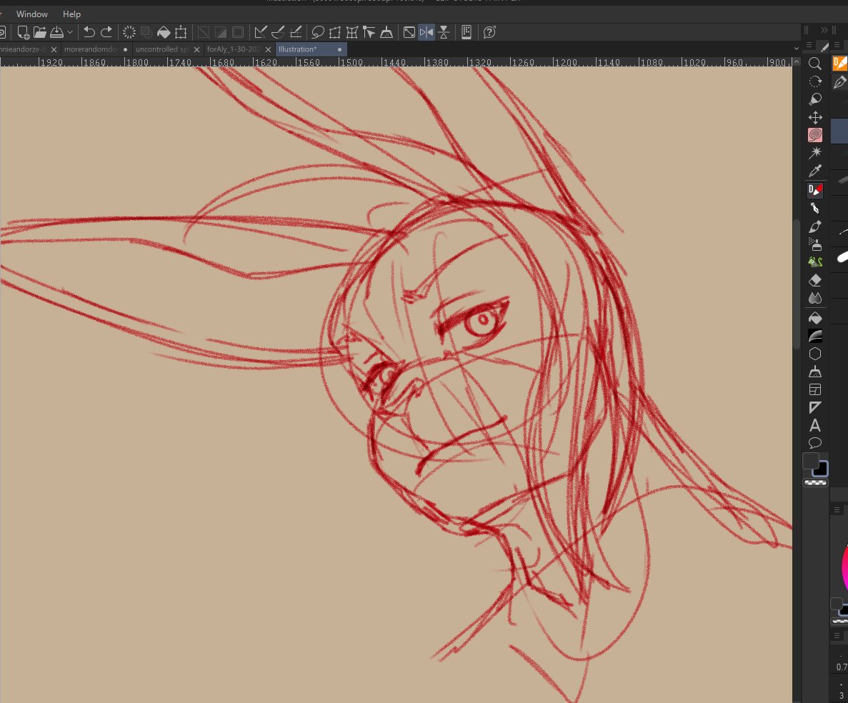This screenshot has width=848, height=703.
Task: Click the Clear layer icon
Action: click(129, 32)
